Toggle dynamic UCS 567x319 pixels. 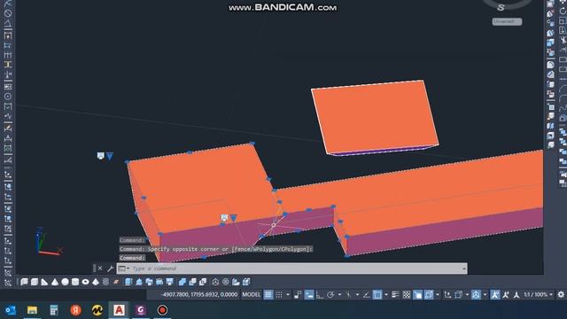[447, 295]
